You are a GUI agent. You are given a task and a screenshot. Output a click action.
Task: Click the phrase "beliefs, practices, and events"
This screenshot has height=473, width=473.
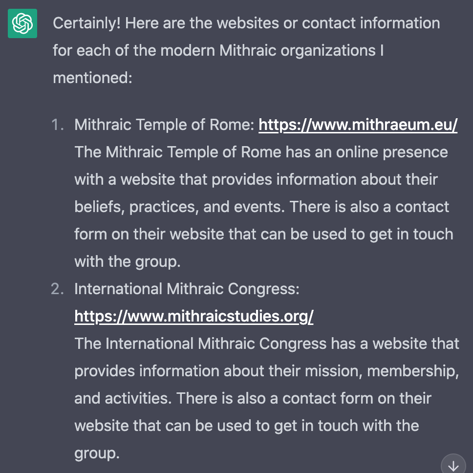click(x=178, y=207)
